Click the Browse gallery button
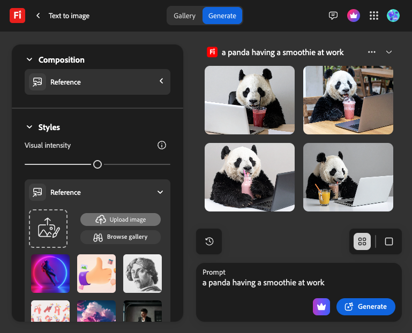This screenshot has width=412, height=333. pyautogui.click(x=121, y=237)
